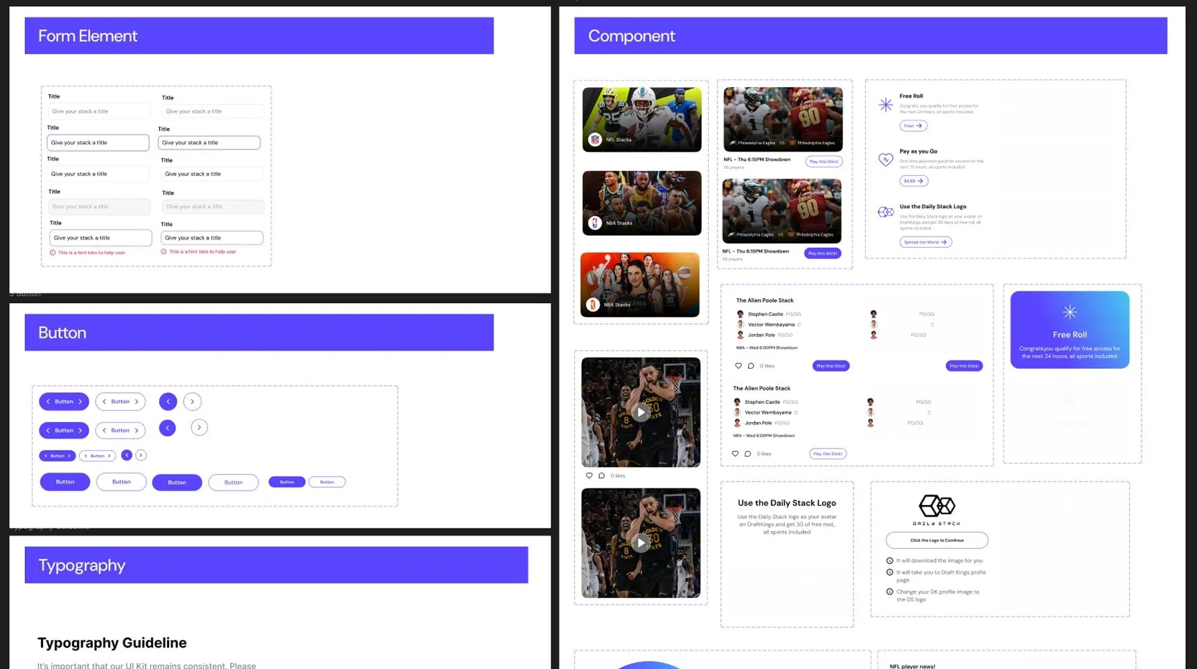Select the 'Typography' section header
The width and height of the screenshot is (1197, 669).
pos(276,565)
